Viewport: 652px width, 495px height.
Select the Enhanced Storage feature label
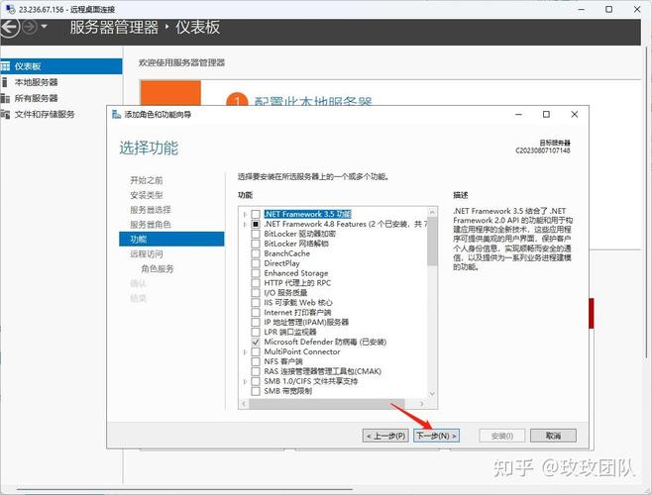[x=296, y=273]
